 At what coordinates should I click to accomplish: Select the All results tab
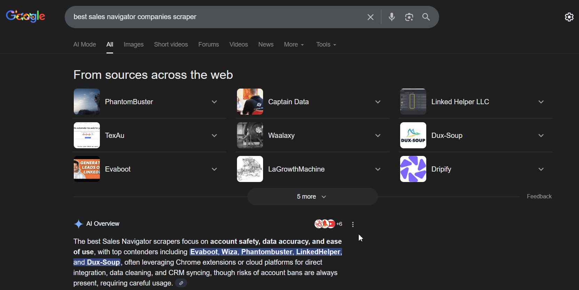click(x=110, y=44)
